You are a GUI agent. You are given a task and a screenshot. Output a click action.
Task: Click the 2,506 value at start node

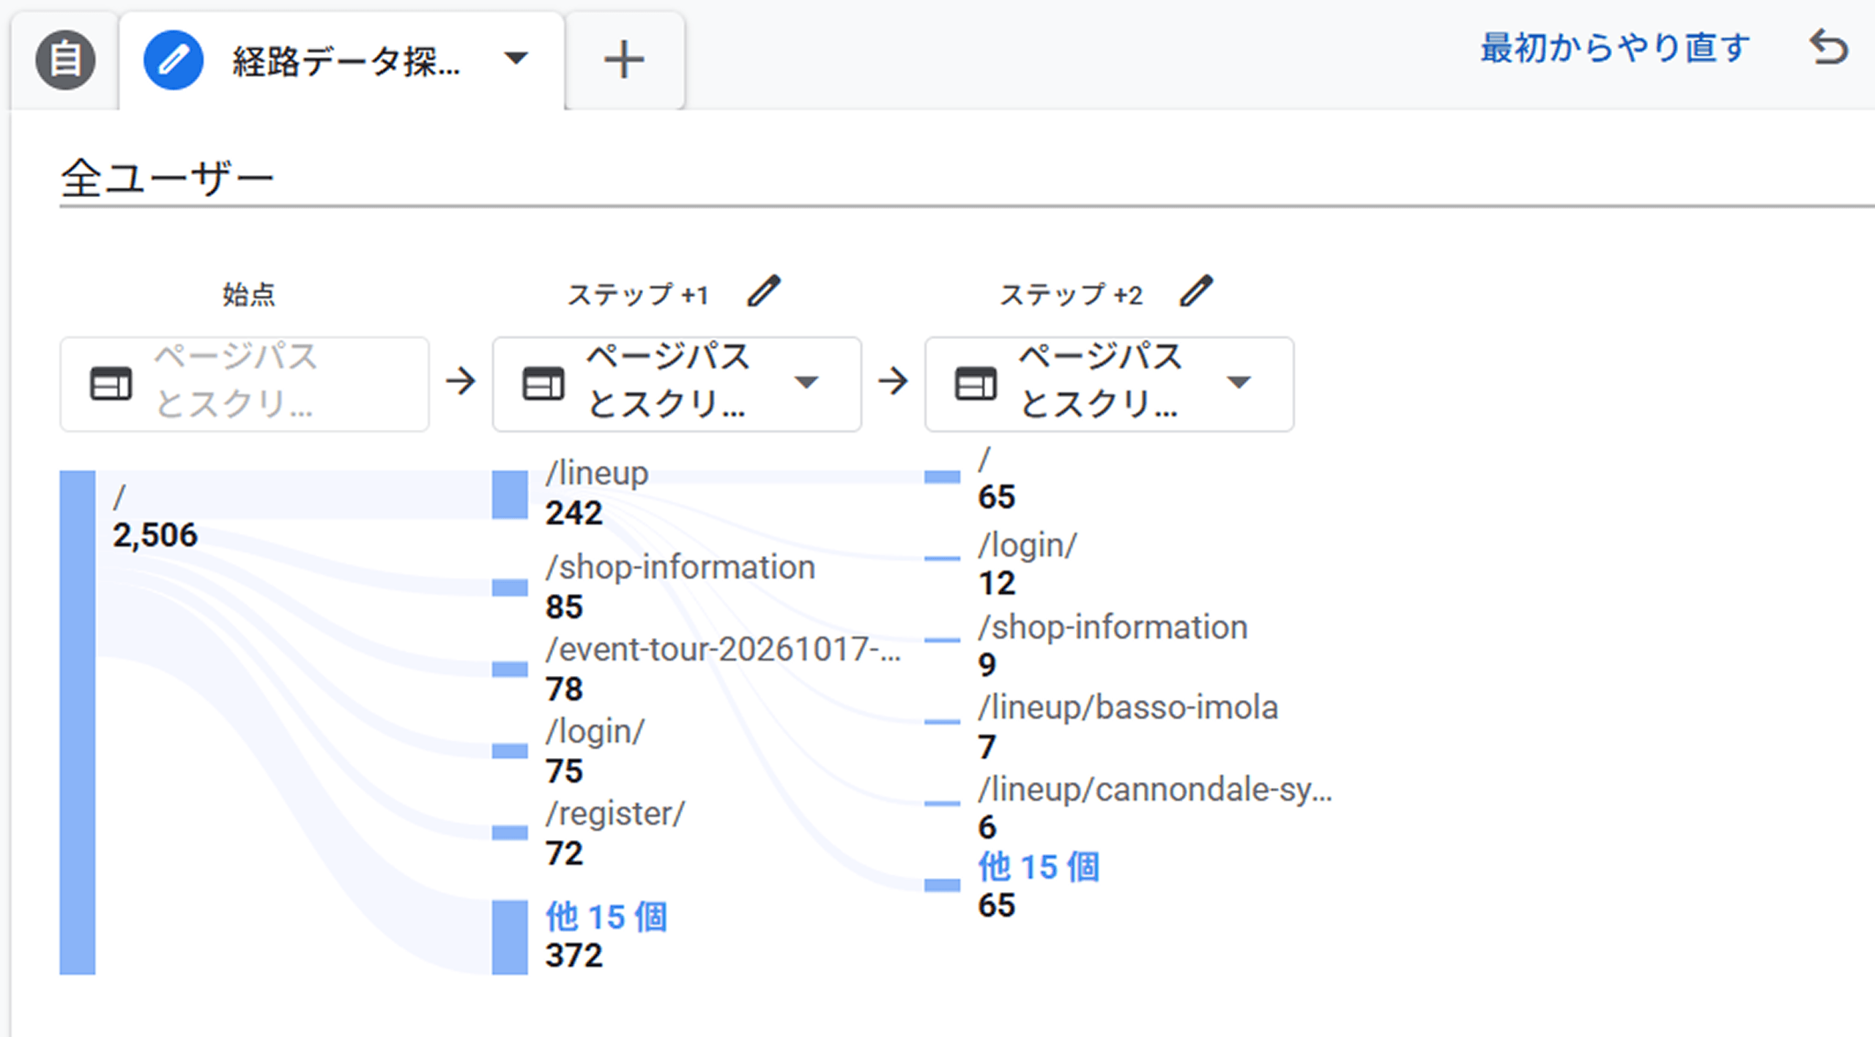(x=155, y=535)
